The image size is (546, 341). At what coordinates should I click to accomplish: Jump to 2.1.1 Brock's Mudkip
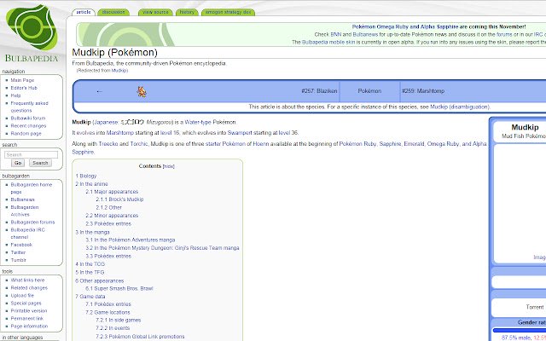coord(119,199)
